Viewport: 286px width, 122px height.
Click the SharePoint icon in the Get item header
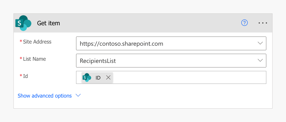point(23,23)
